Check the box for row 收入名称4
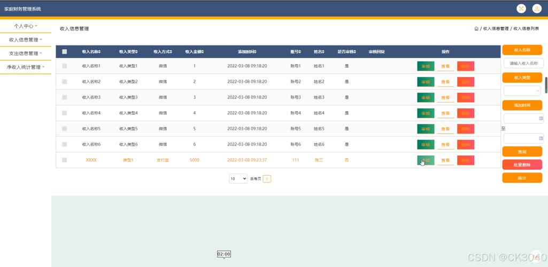The height and width of the screenshot is (267, 548). (x=64, y=113)
